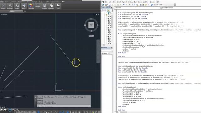201x113 pixels.
Task: Open workspace switching gear in status bar
Action: (x=80, y=112)
